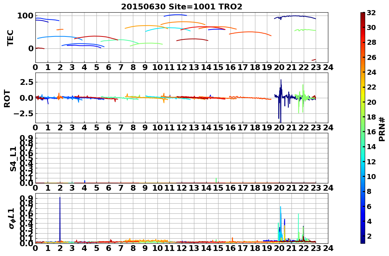This screenshot has width=389, height=256.
Task: Click x-tick "6" under the S4_L1 panel
Action: pos(108,188)
